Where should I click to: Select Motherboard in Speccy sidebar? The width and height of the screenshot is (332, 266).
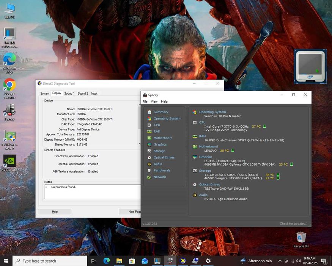pyautogui.click(x=163, y=138)
